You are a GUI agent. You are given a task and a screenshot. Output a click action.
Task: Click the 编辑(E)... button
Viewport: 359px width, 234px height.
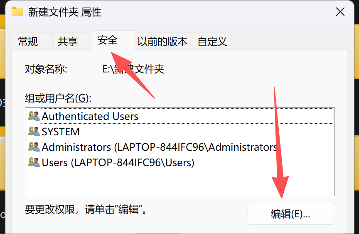(x=290, y=214)
